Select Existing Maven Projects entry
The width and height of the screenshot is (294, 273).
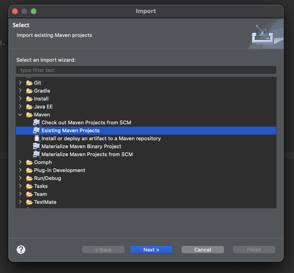(x=70, y=131)
